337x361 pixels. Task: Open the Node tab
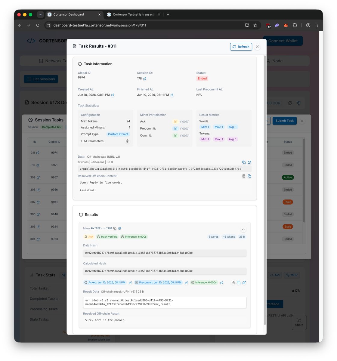point(274,61)
